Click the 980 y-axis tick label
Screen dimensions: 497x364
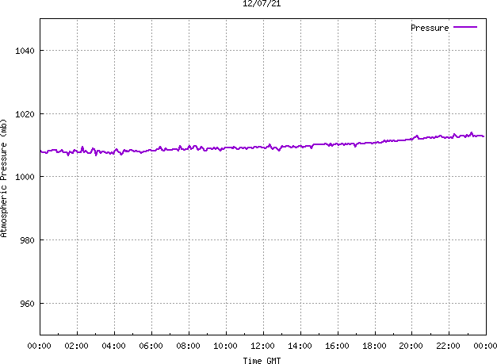(27, 240)
